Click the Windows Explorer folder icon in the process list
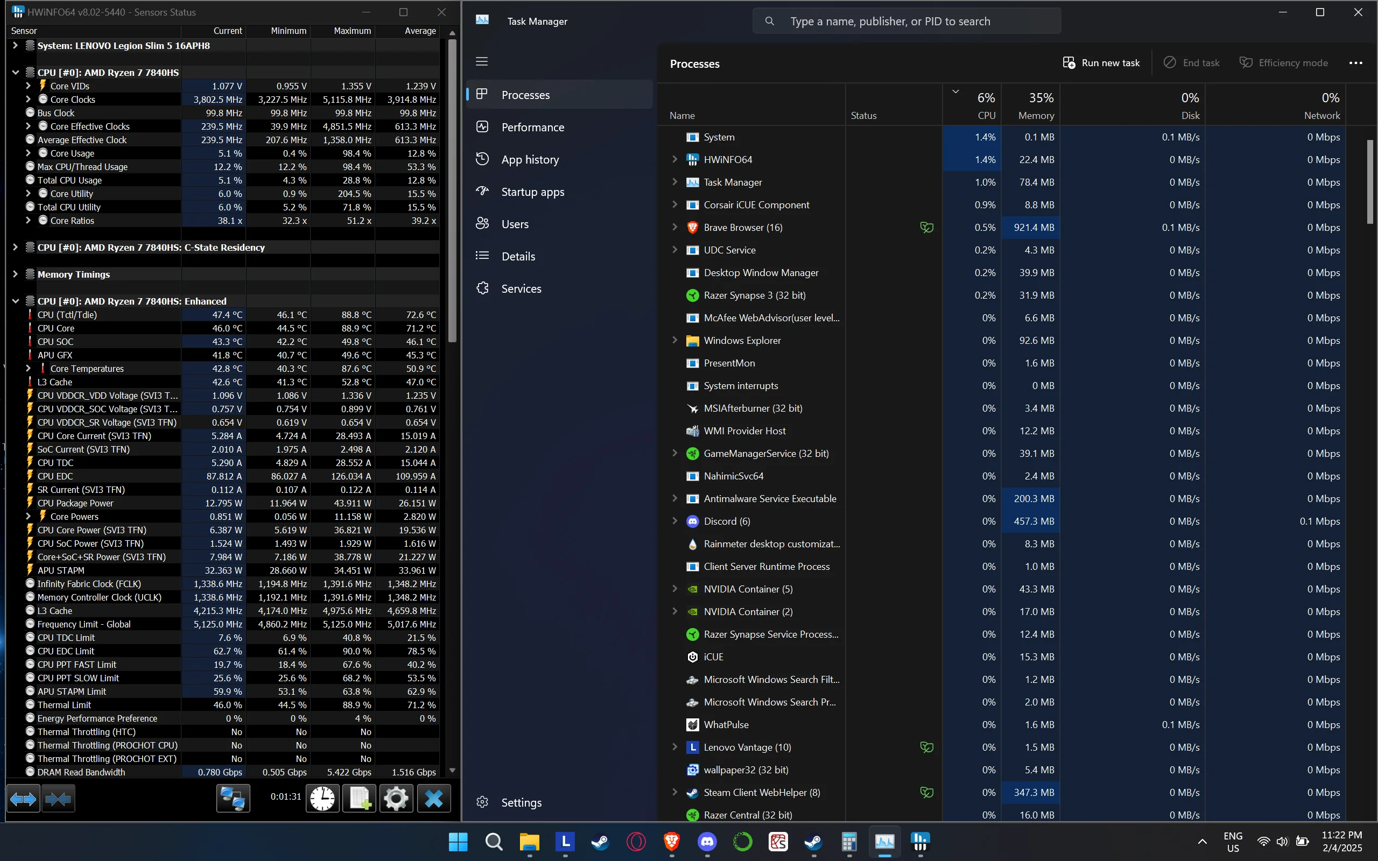This screenshot has height=861, width=1378. [x=692, y=341]
